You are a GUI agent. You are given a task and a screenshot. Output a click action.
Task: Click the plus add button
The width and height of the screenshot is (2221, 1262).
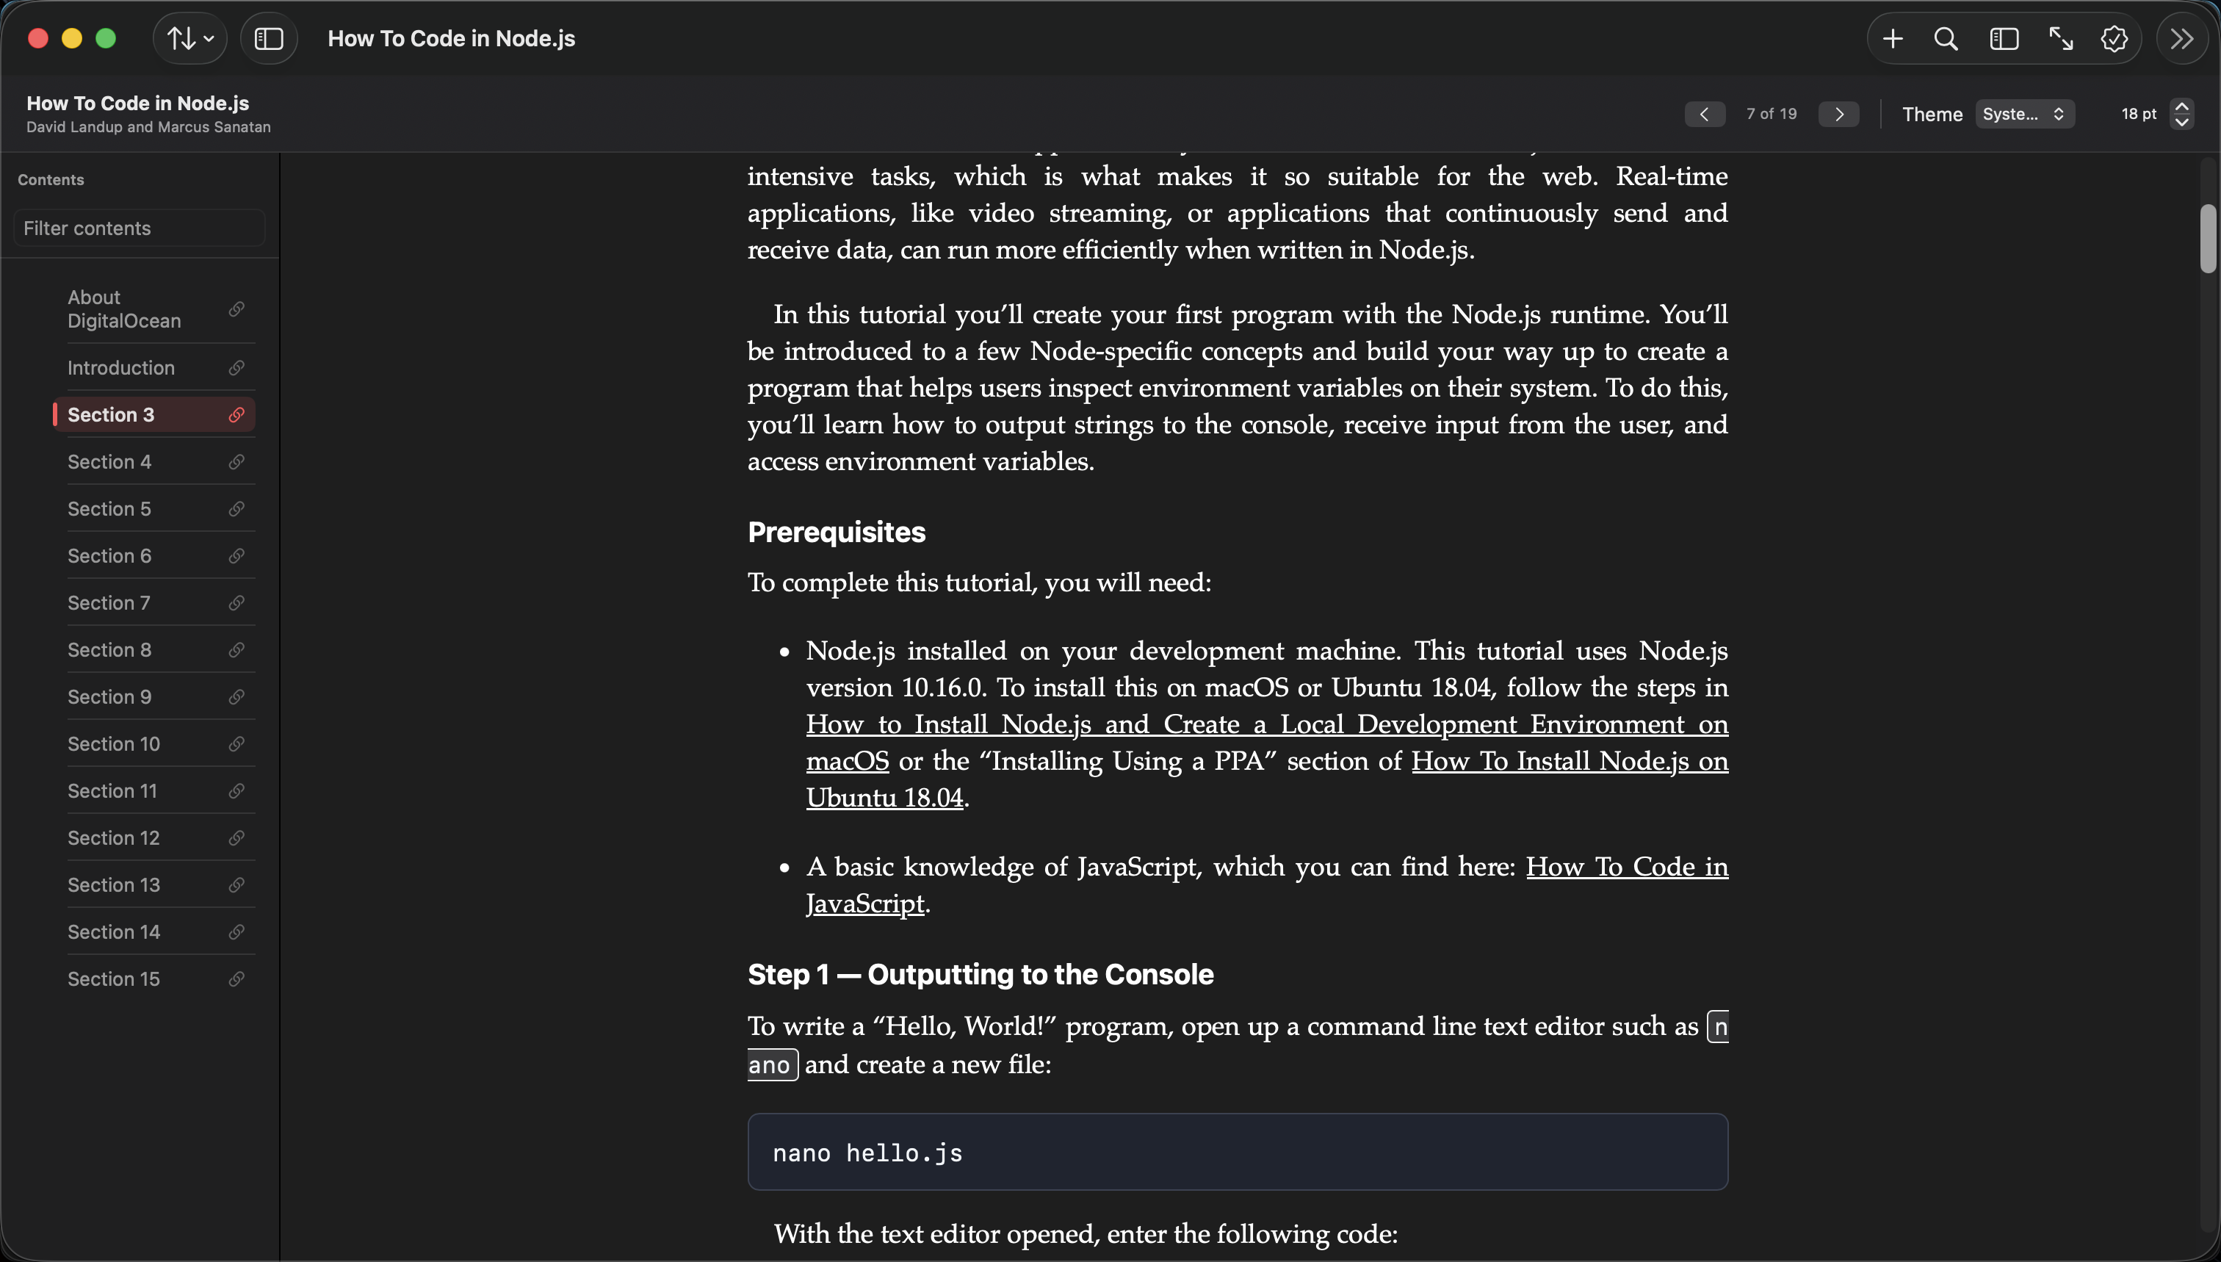pyautogui.click(x=1893, y=38)
